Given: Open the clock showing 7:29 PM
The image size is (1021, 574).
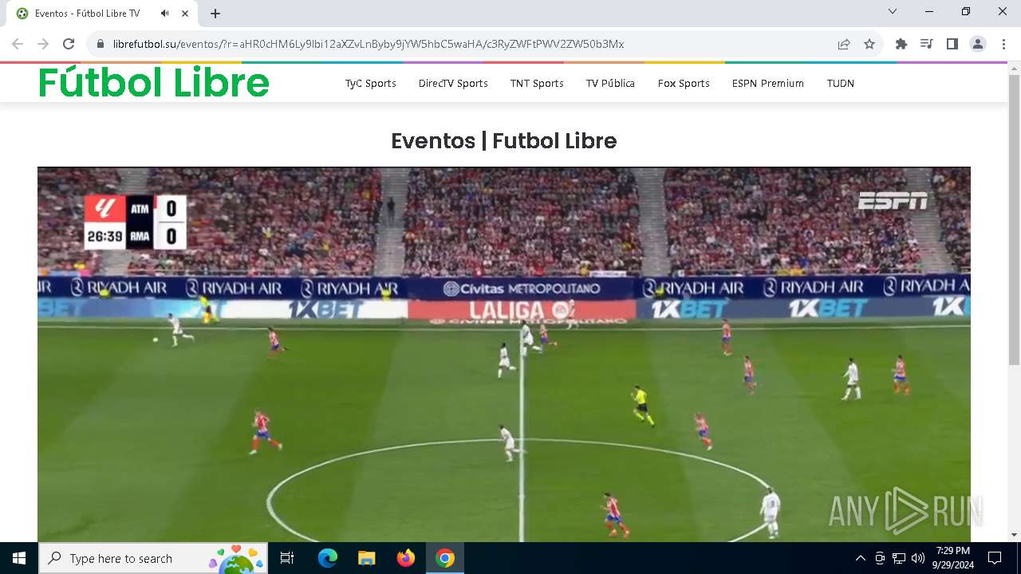Looking at the screenshot, I should pos(953,558).
